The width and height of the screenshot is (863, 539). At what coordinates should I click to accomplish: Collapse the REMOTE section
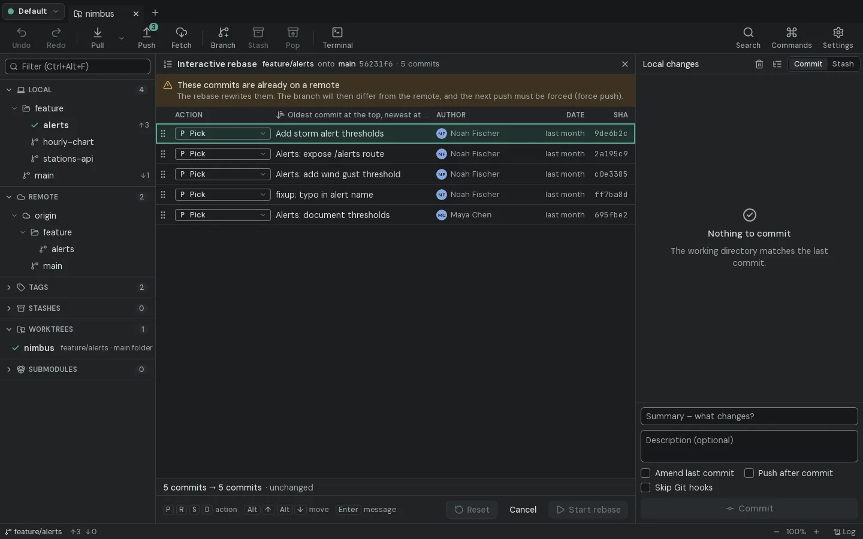(77, 197)
